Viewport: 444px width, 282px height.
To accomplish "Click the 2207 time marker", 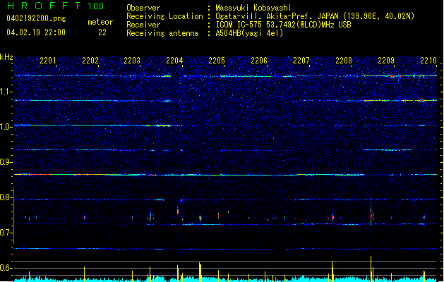I will [x=301, y=61].
